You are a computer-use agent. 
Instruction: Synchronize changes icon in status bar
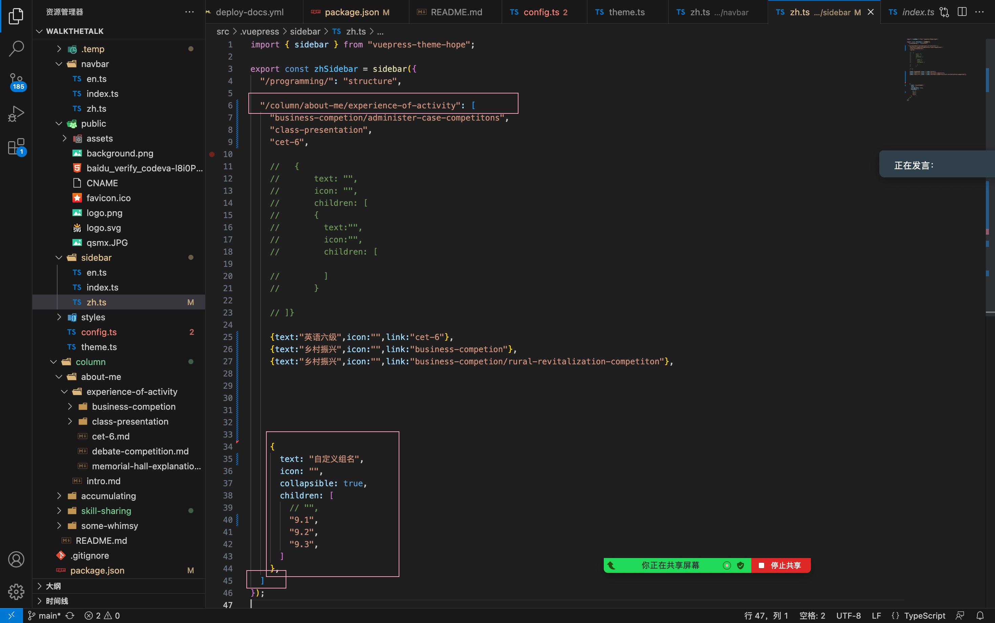pos(70,616)
